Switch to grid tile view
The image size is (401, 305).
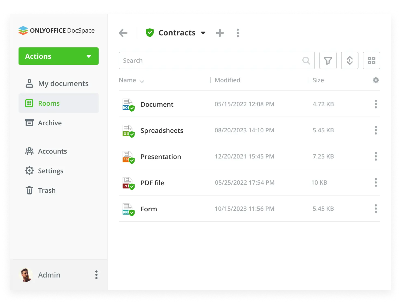[371, 60]
